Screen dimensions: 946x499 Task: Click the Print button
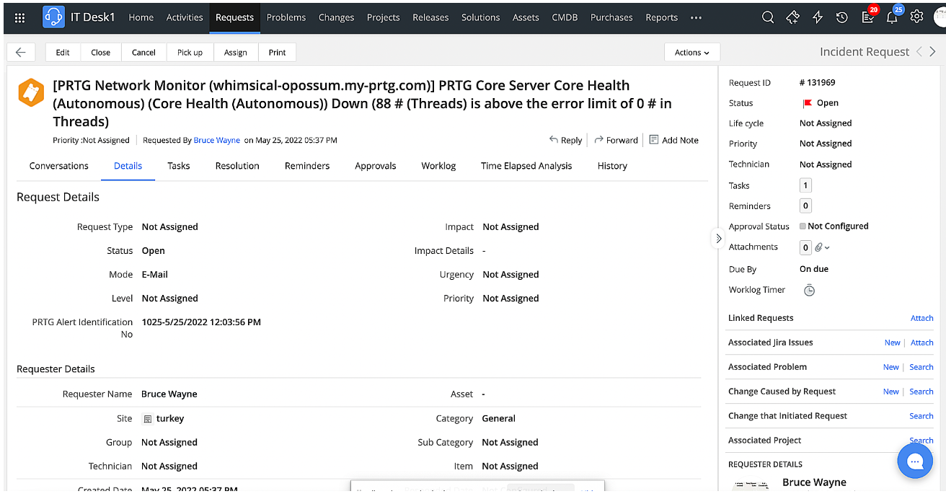(277, 52)
